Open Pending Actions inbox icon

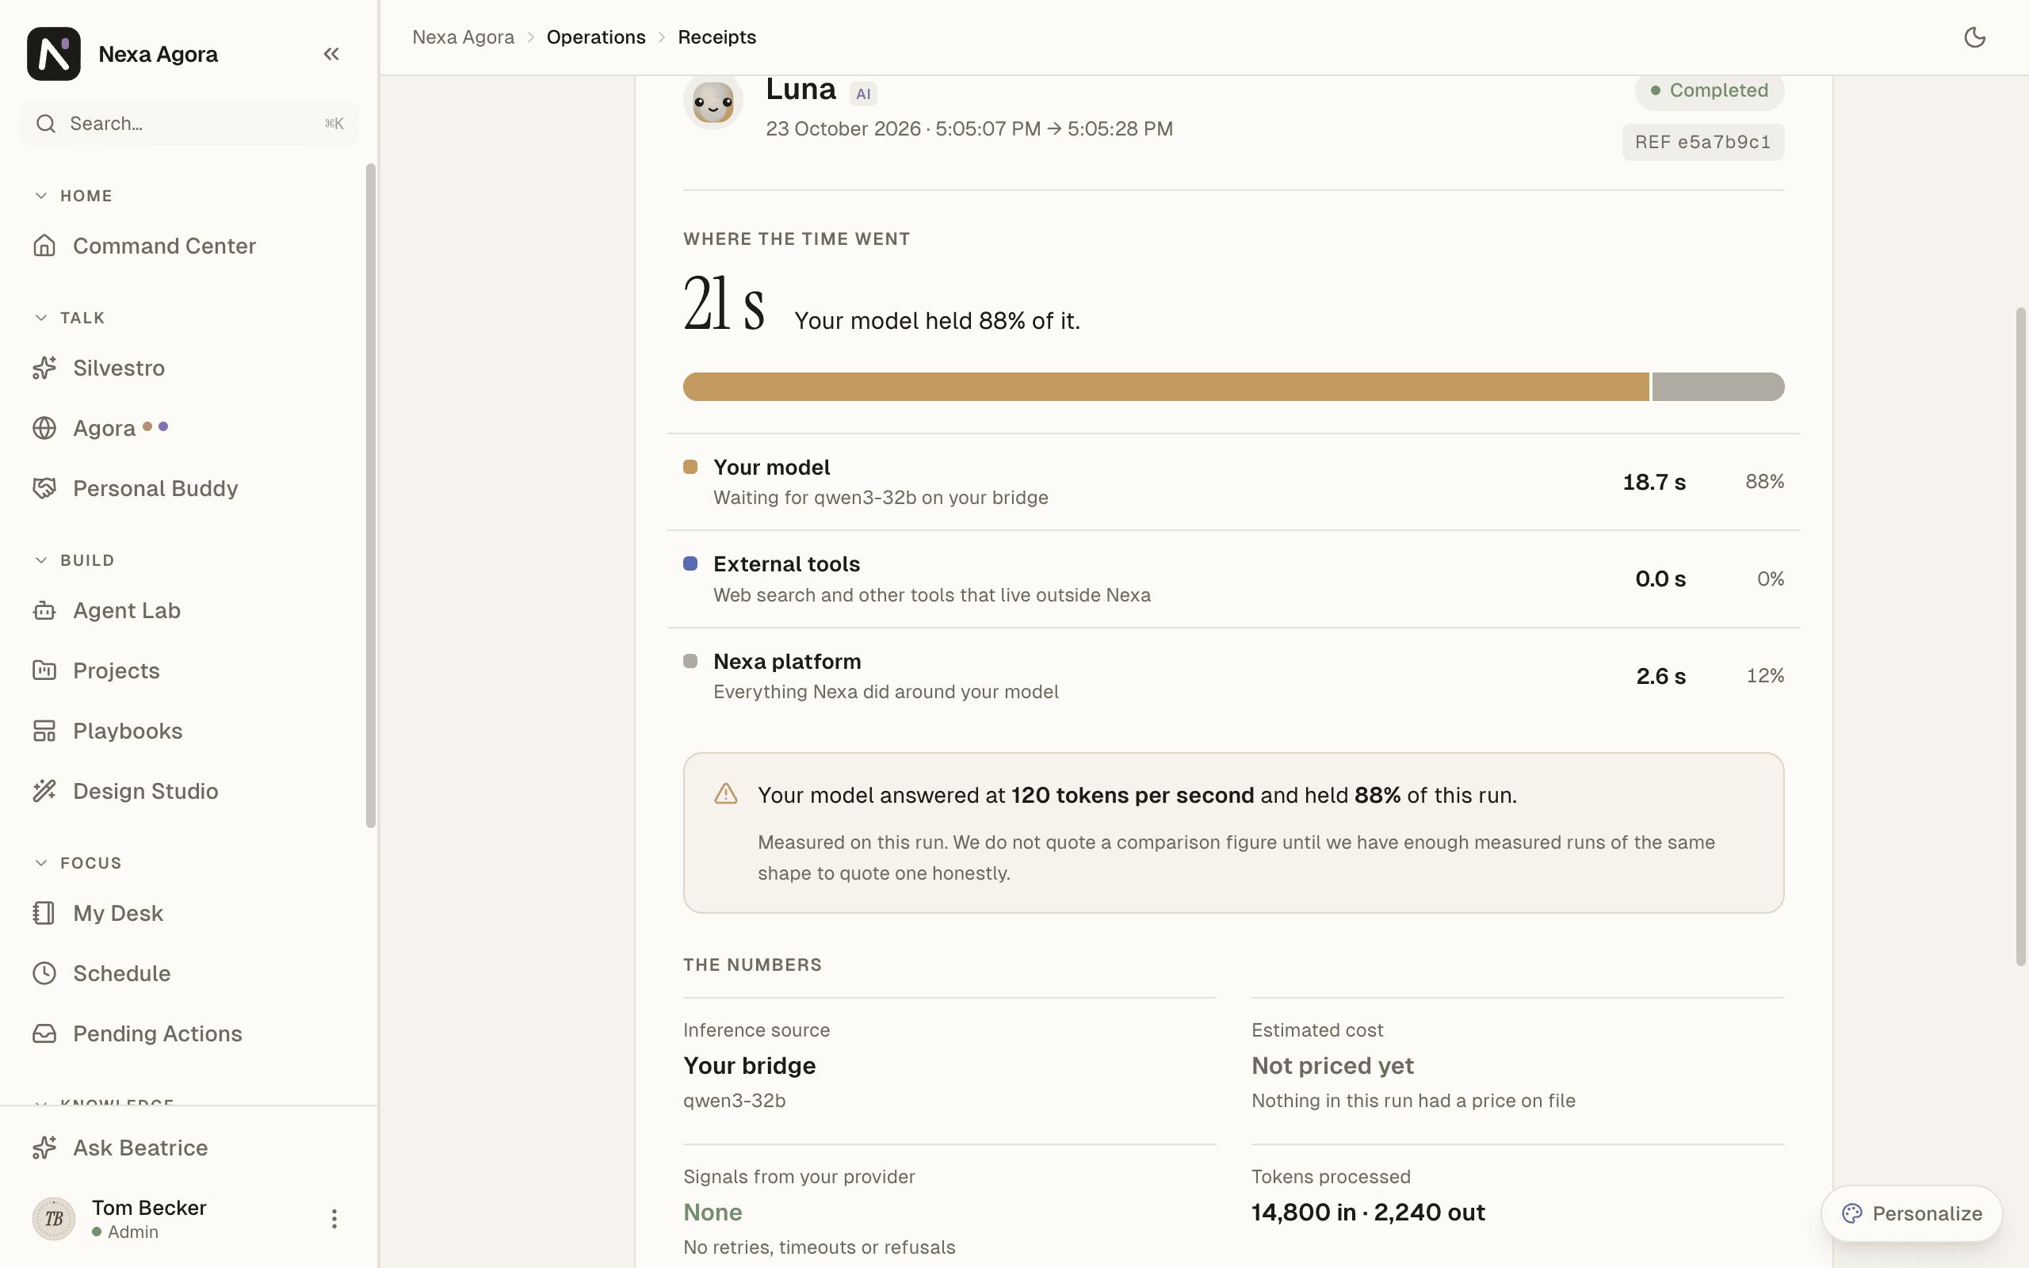click(44, 1033)
